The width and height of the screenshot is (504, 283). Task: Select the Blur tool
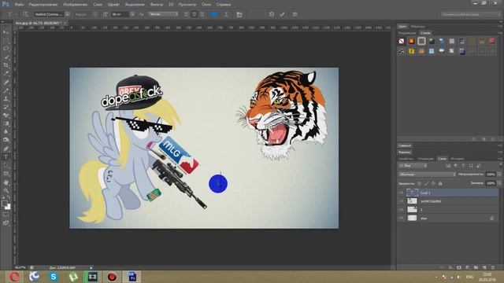point(6,132)
